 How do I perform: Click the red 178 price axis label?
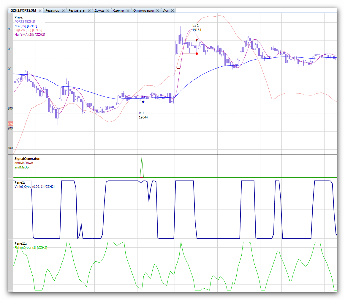click(10, 124)
